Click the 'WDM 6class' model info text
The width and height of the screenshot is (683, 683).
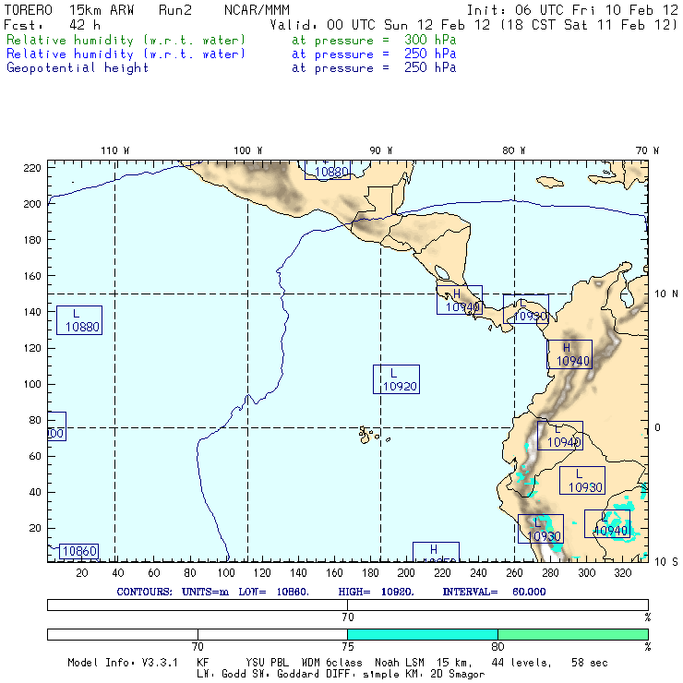click(x=331, y=663)
